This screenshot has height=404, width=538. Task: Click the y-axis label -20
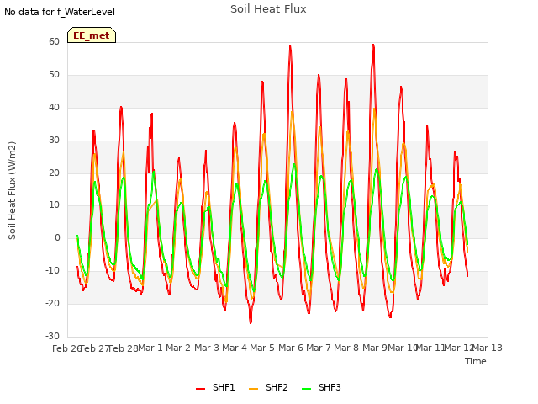click(x=52, y=303)
